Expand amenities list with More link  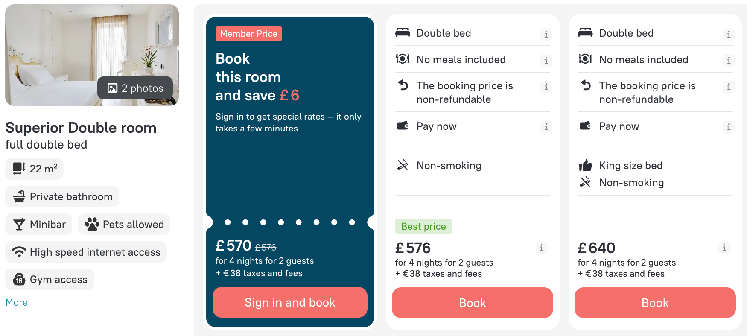click(17, 302)
